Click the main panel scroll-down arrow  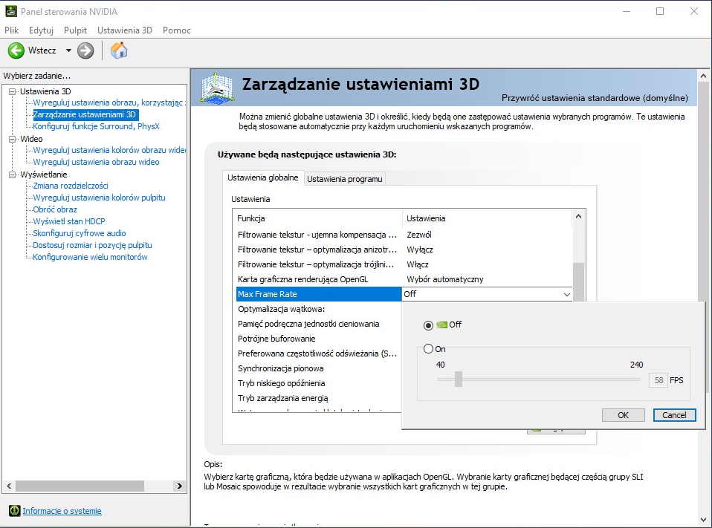point(703,520)
